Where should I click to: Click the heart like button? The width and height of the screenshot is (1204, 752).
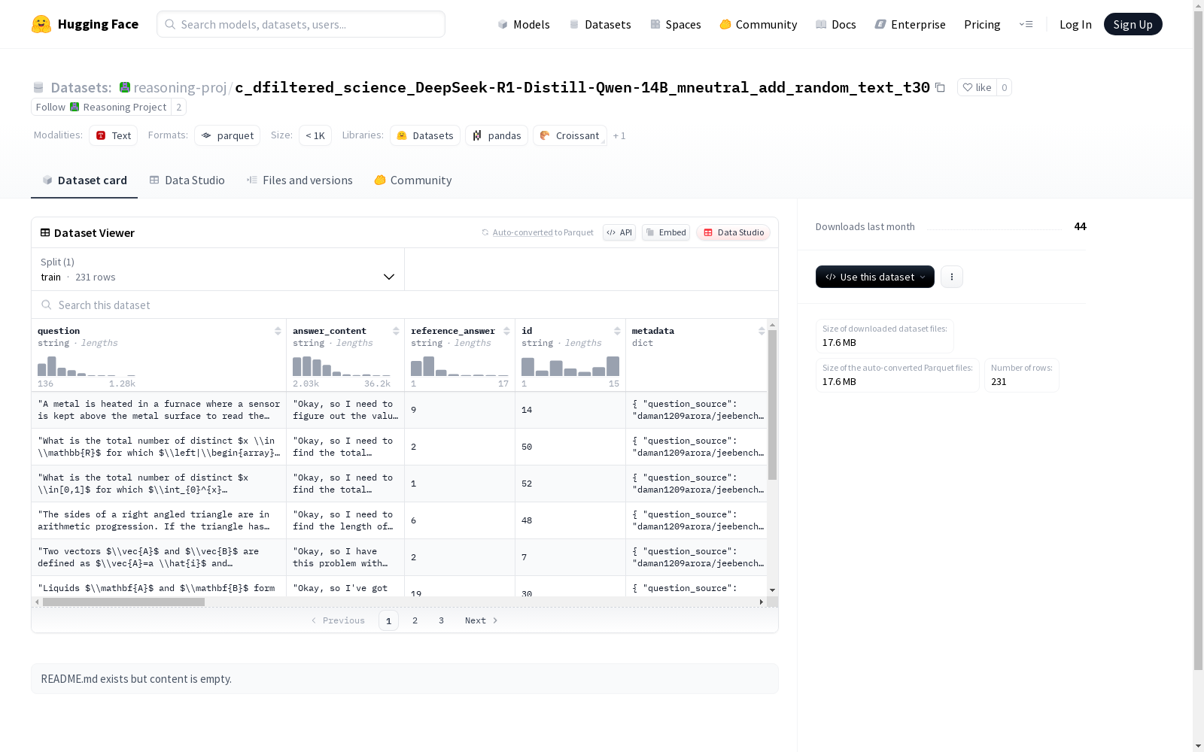[977, 87]
